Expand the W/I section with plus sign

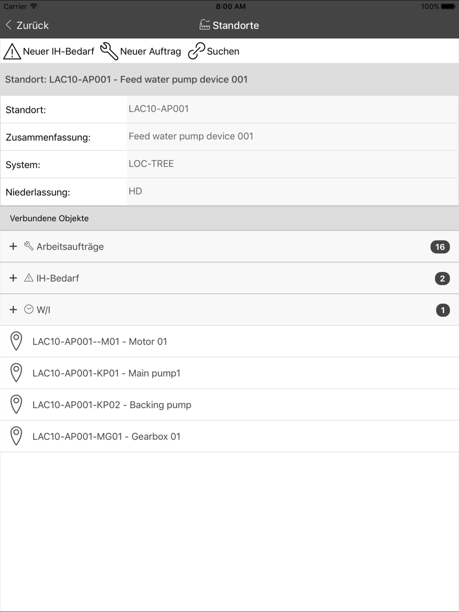(13, 310)
